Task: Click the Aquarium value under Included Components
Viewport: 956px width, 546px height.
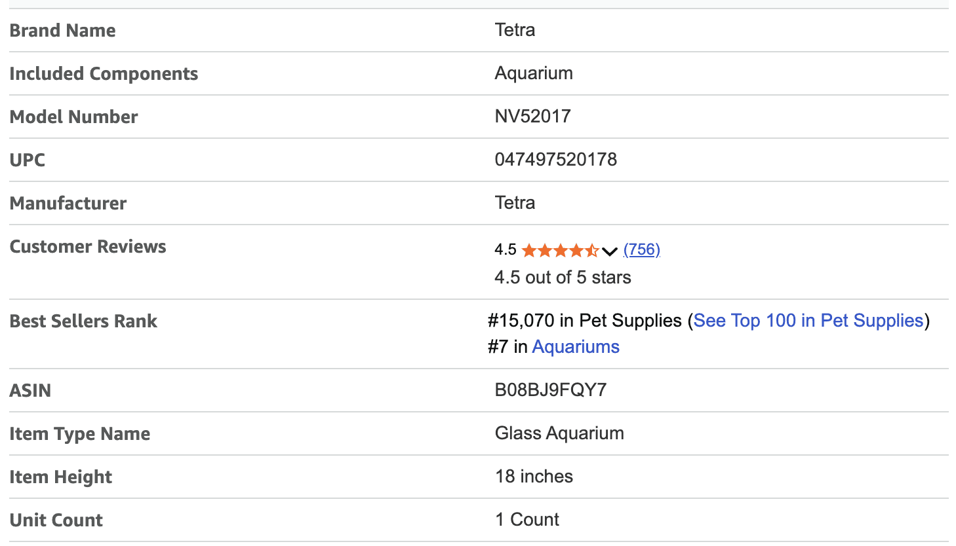Action: point(533,73)
